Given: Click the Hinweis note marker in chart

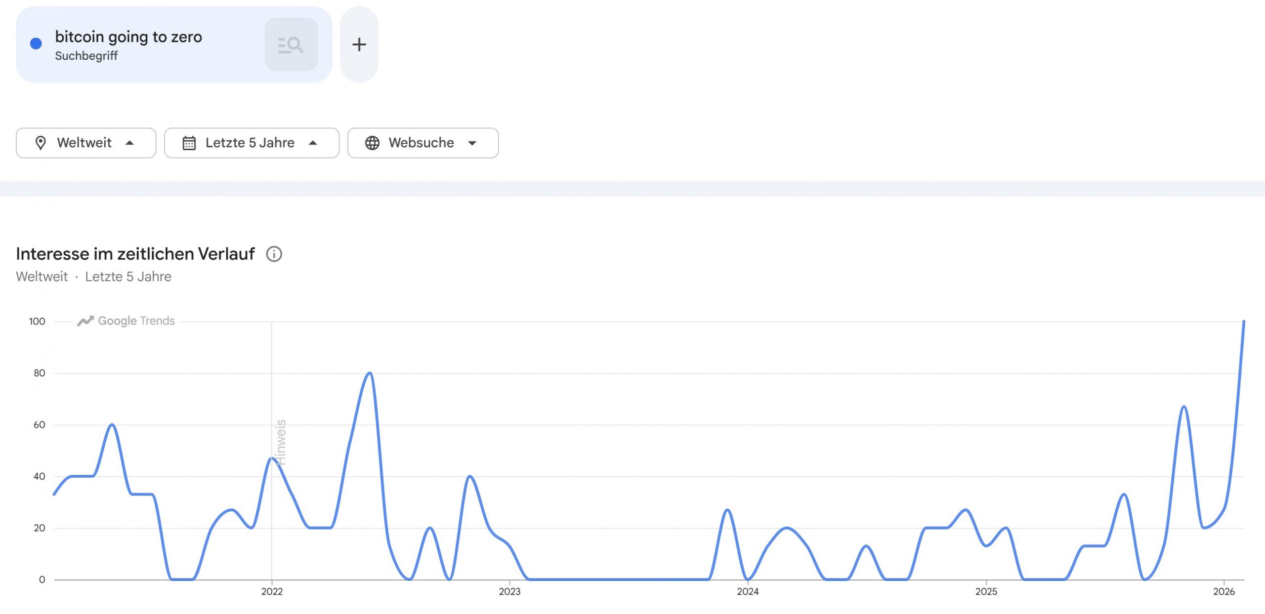Looking at the screenshot, I should pos(281,442).
